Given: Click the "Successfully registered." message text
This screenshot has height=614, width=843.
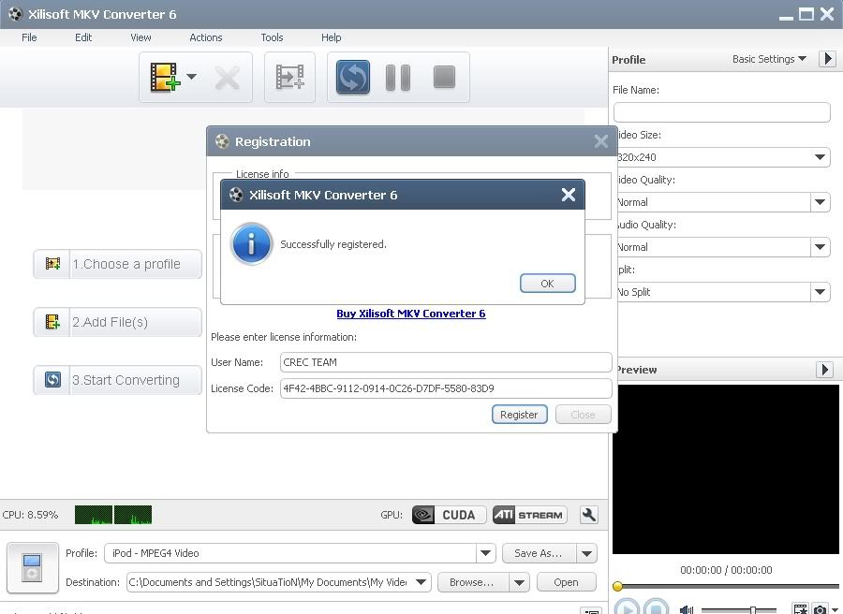Looking at the screenshot, I should (x=333, y=244).
